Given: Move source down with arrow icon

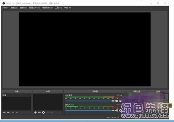Looking at the screenshot, I should pyautogui.click(x=52, y=112).
